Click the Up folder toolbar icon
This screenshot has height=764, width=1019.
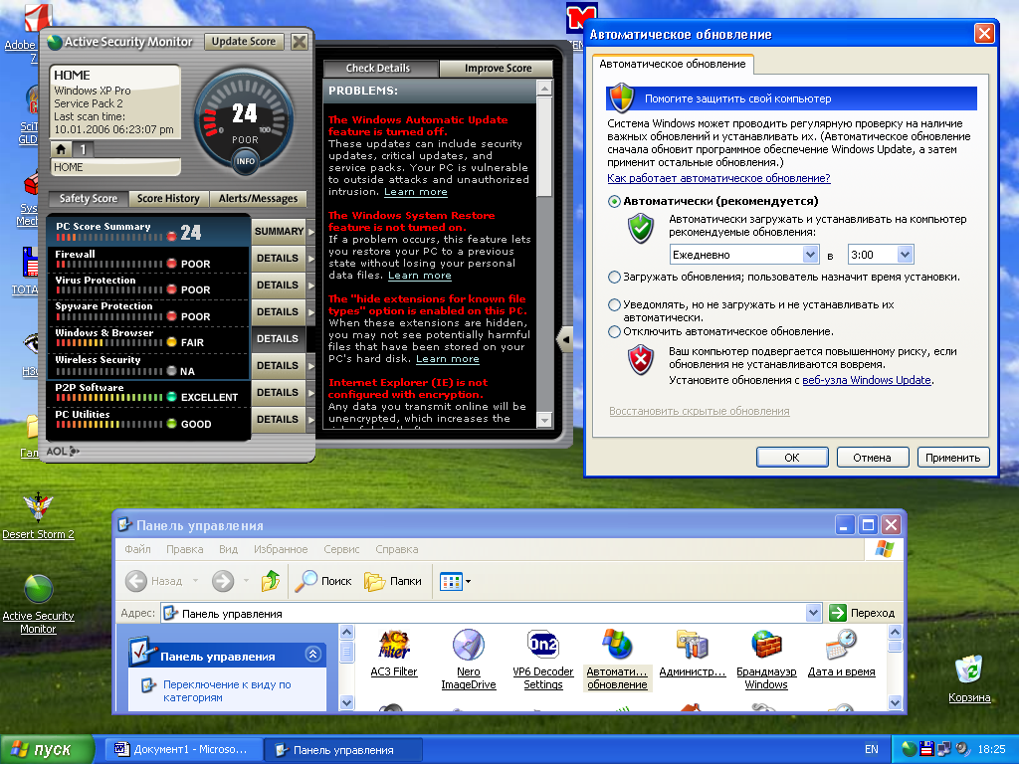271,581
